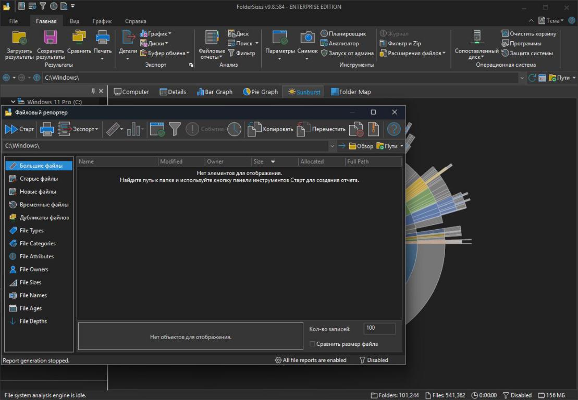Click the Обзор browse button
Viewport: 578px width, 400px height.
(x=361, y=146)
